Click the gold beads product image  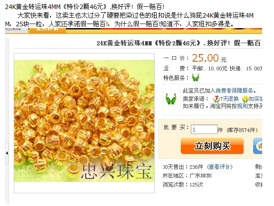(84, 121)
